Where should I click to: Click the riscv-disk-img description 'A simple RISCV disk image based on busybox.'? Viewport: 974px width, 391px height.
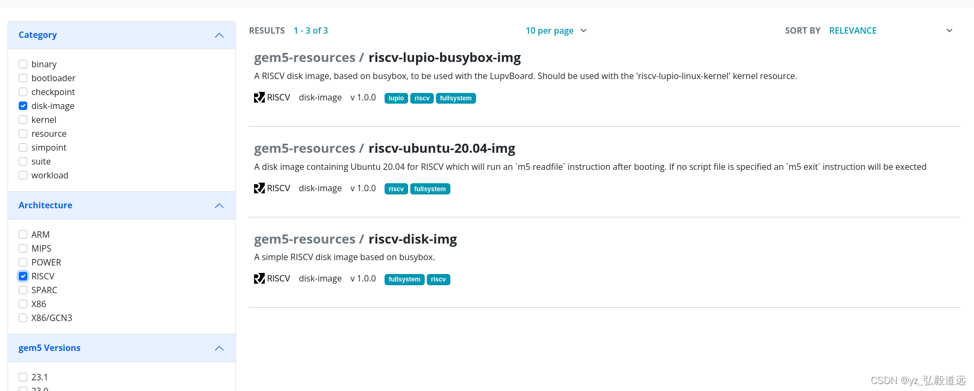click(344, 257)
